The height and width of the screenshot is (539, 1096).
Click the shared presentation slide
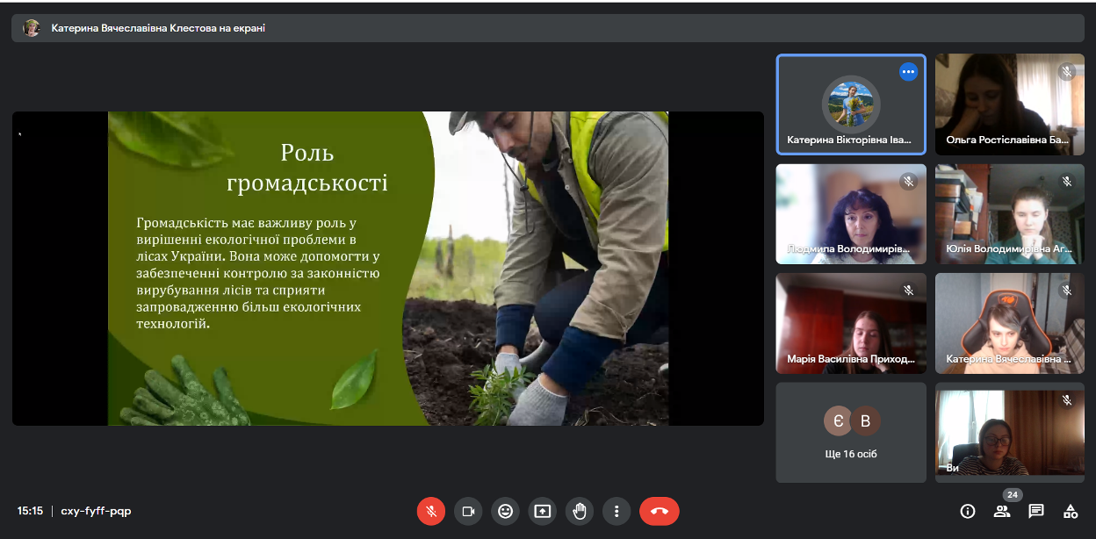point(387,268)
